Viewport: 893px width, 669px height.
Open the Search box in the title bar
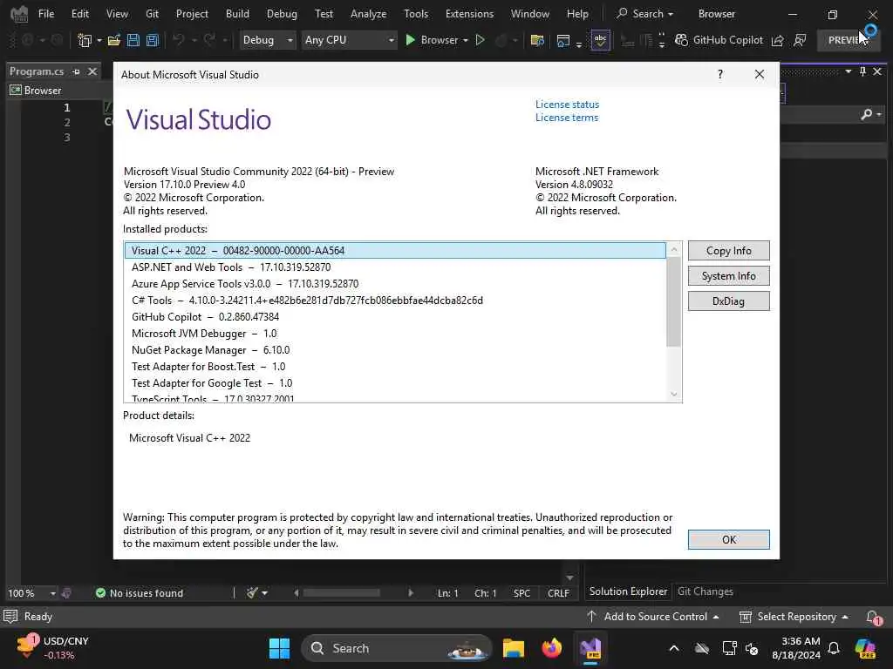(645, 14)
